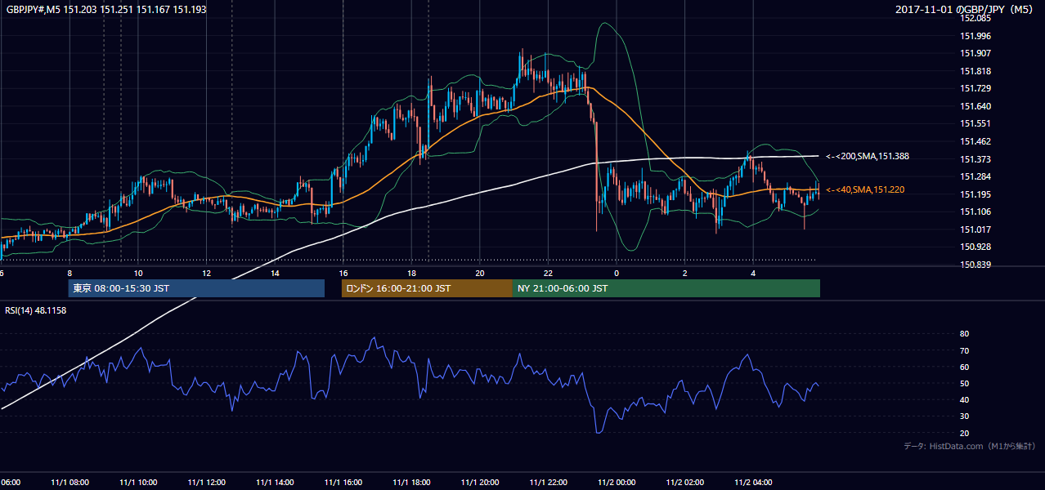Click the 11/2 00:00 time axis label
Viewport: 1045px width, 490px height.
(x=617, y=482)
